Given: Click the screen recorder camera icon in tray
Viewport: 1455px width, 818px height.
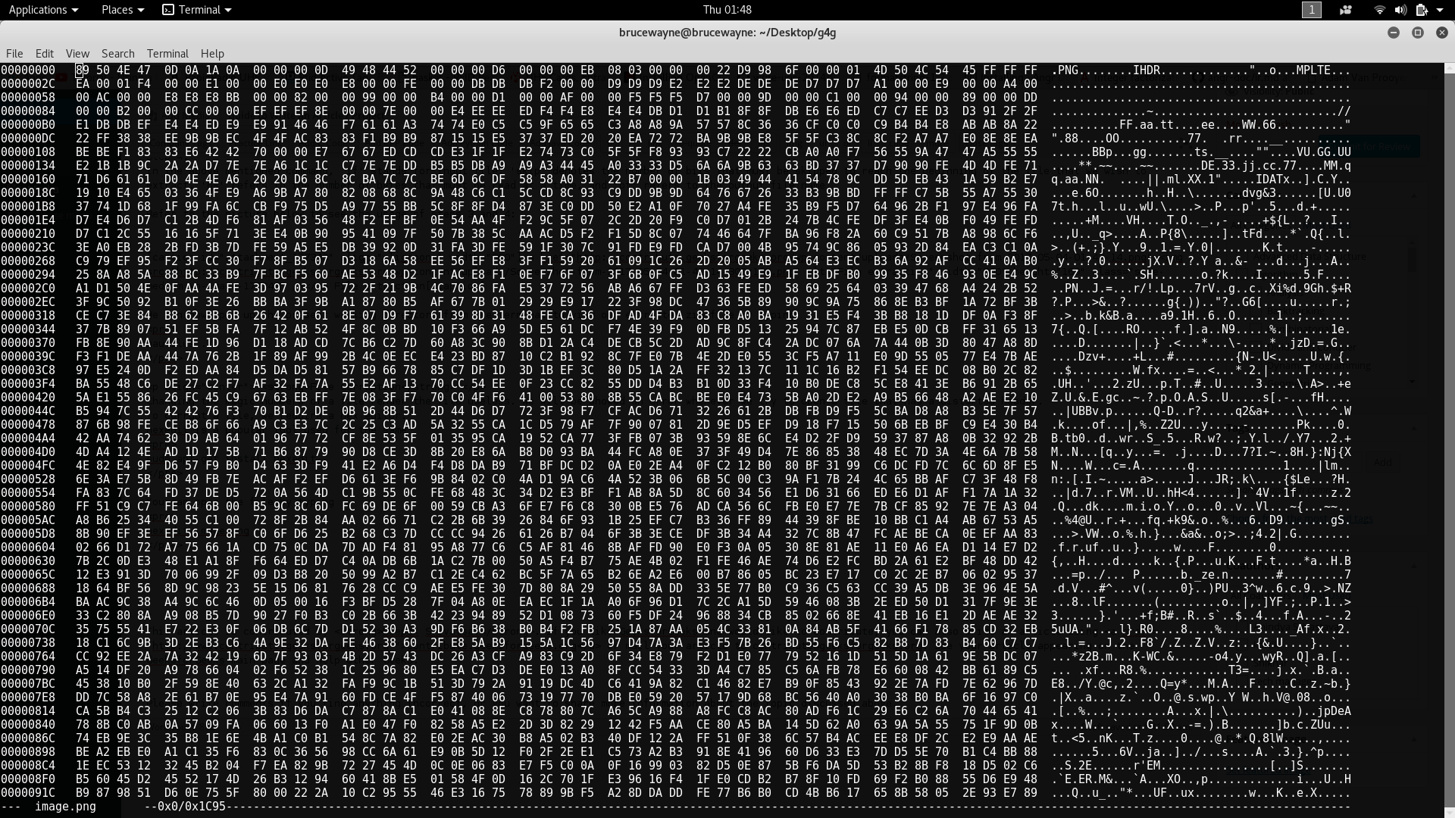Looking at the screenshot, I should (x=1345, y=10).
